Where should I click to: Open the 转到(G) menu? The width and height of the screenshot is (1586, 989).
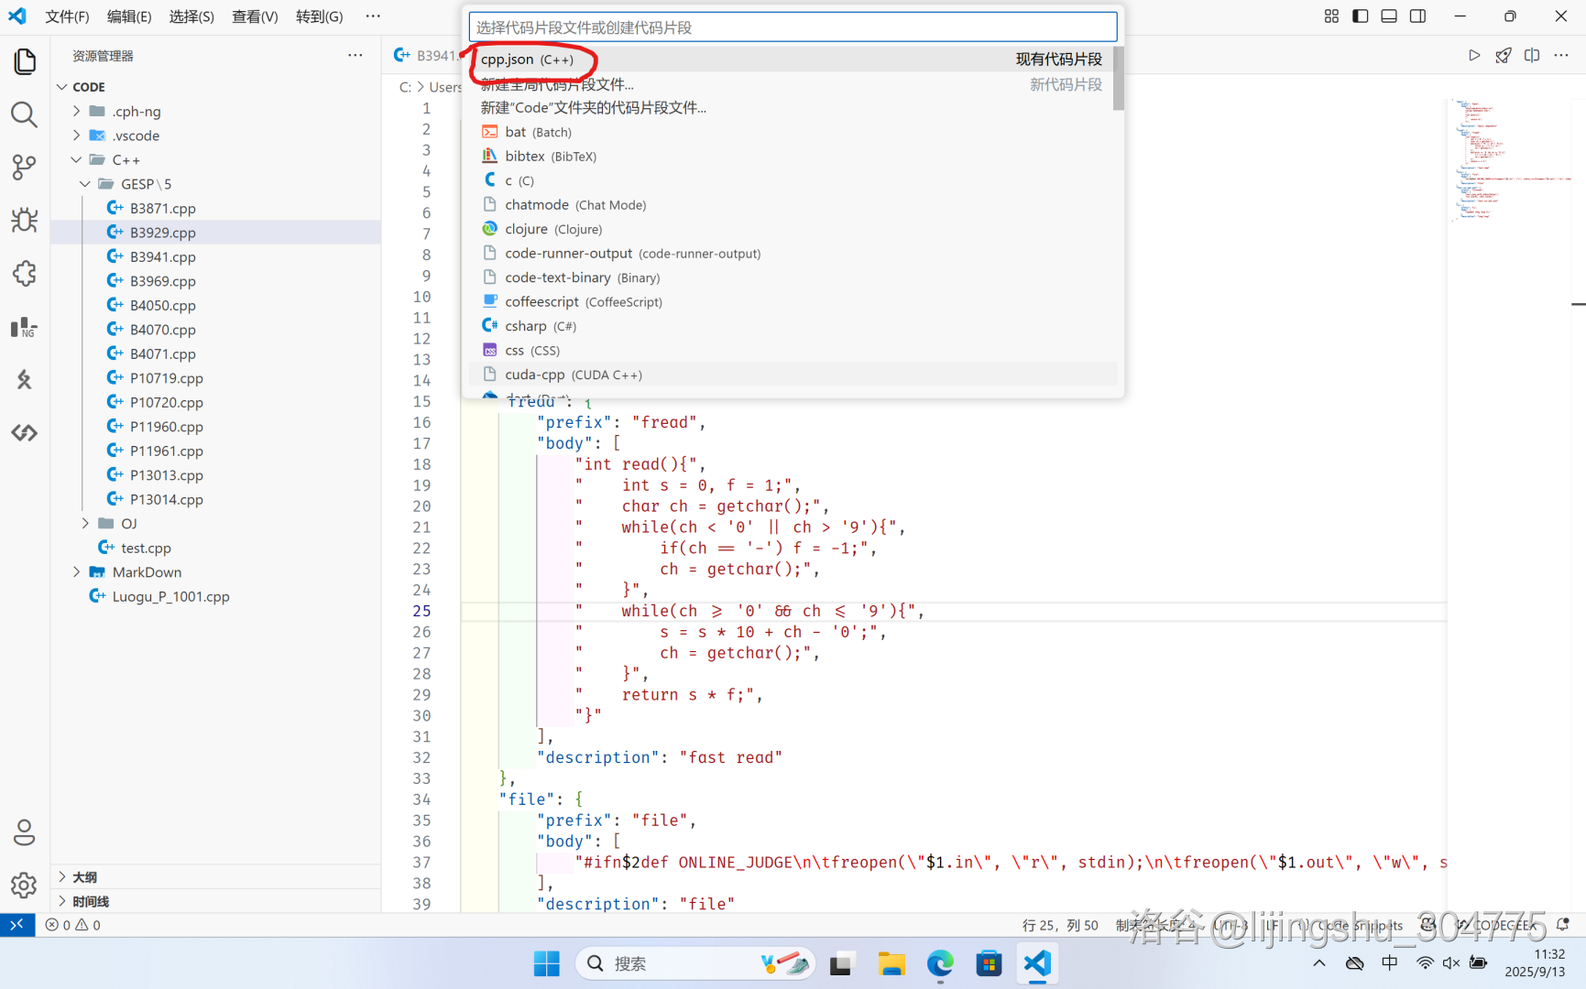tap(320, 16)
